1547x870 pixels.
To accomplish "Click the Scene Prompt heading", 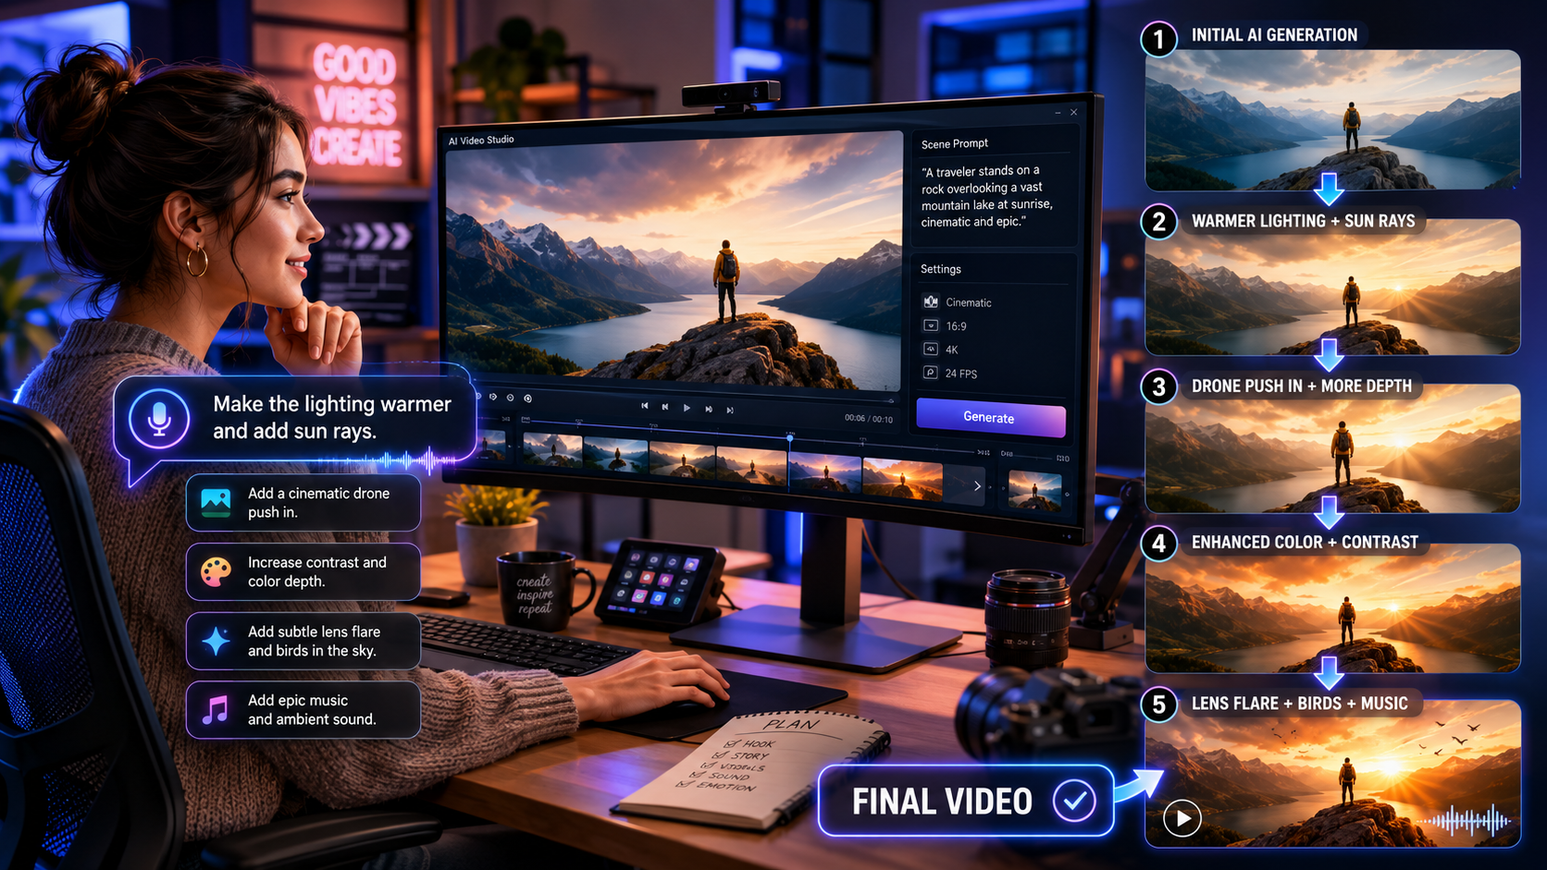I will [x=955, y=143].
